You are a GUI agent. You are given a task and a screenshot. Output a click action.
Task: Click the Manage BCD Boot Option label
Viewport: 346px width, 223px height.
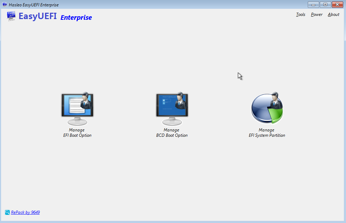[x=172, y=133]
